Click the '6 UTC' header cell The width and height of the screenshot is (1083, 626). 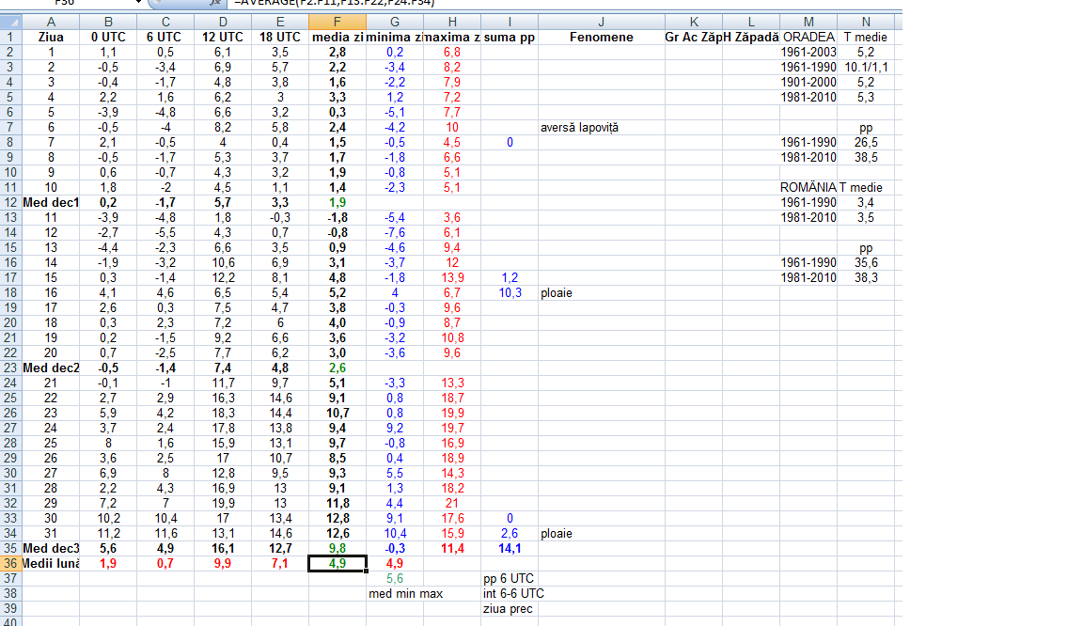coord(165,38)
